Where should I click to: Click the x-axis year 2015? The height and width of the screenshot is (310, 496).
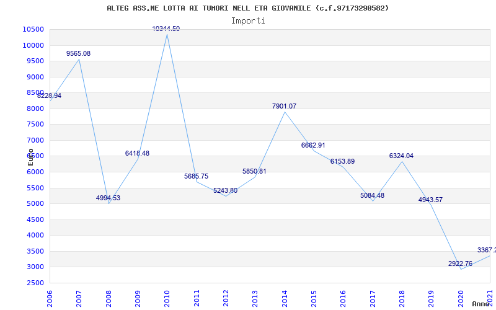(x=314, y=298)
